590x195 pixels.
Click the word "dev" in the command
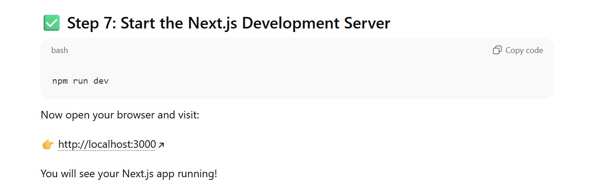click(101, 81)
